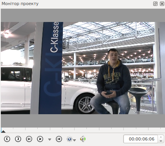Set zone start with the bracket icon
Image resolution: width=165 pixels, height=146 pixels.
click(x=7, y=139)
